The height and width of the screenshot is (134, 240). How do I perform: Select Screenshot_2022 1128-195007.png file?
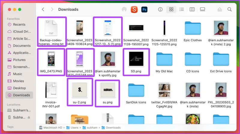(136, 28)
